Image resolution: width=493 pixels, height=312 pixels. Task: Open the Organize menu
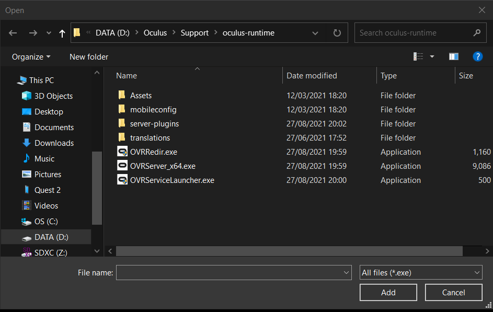(31, 57)
